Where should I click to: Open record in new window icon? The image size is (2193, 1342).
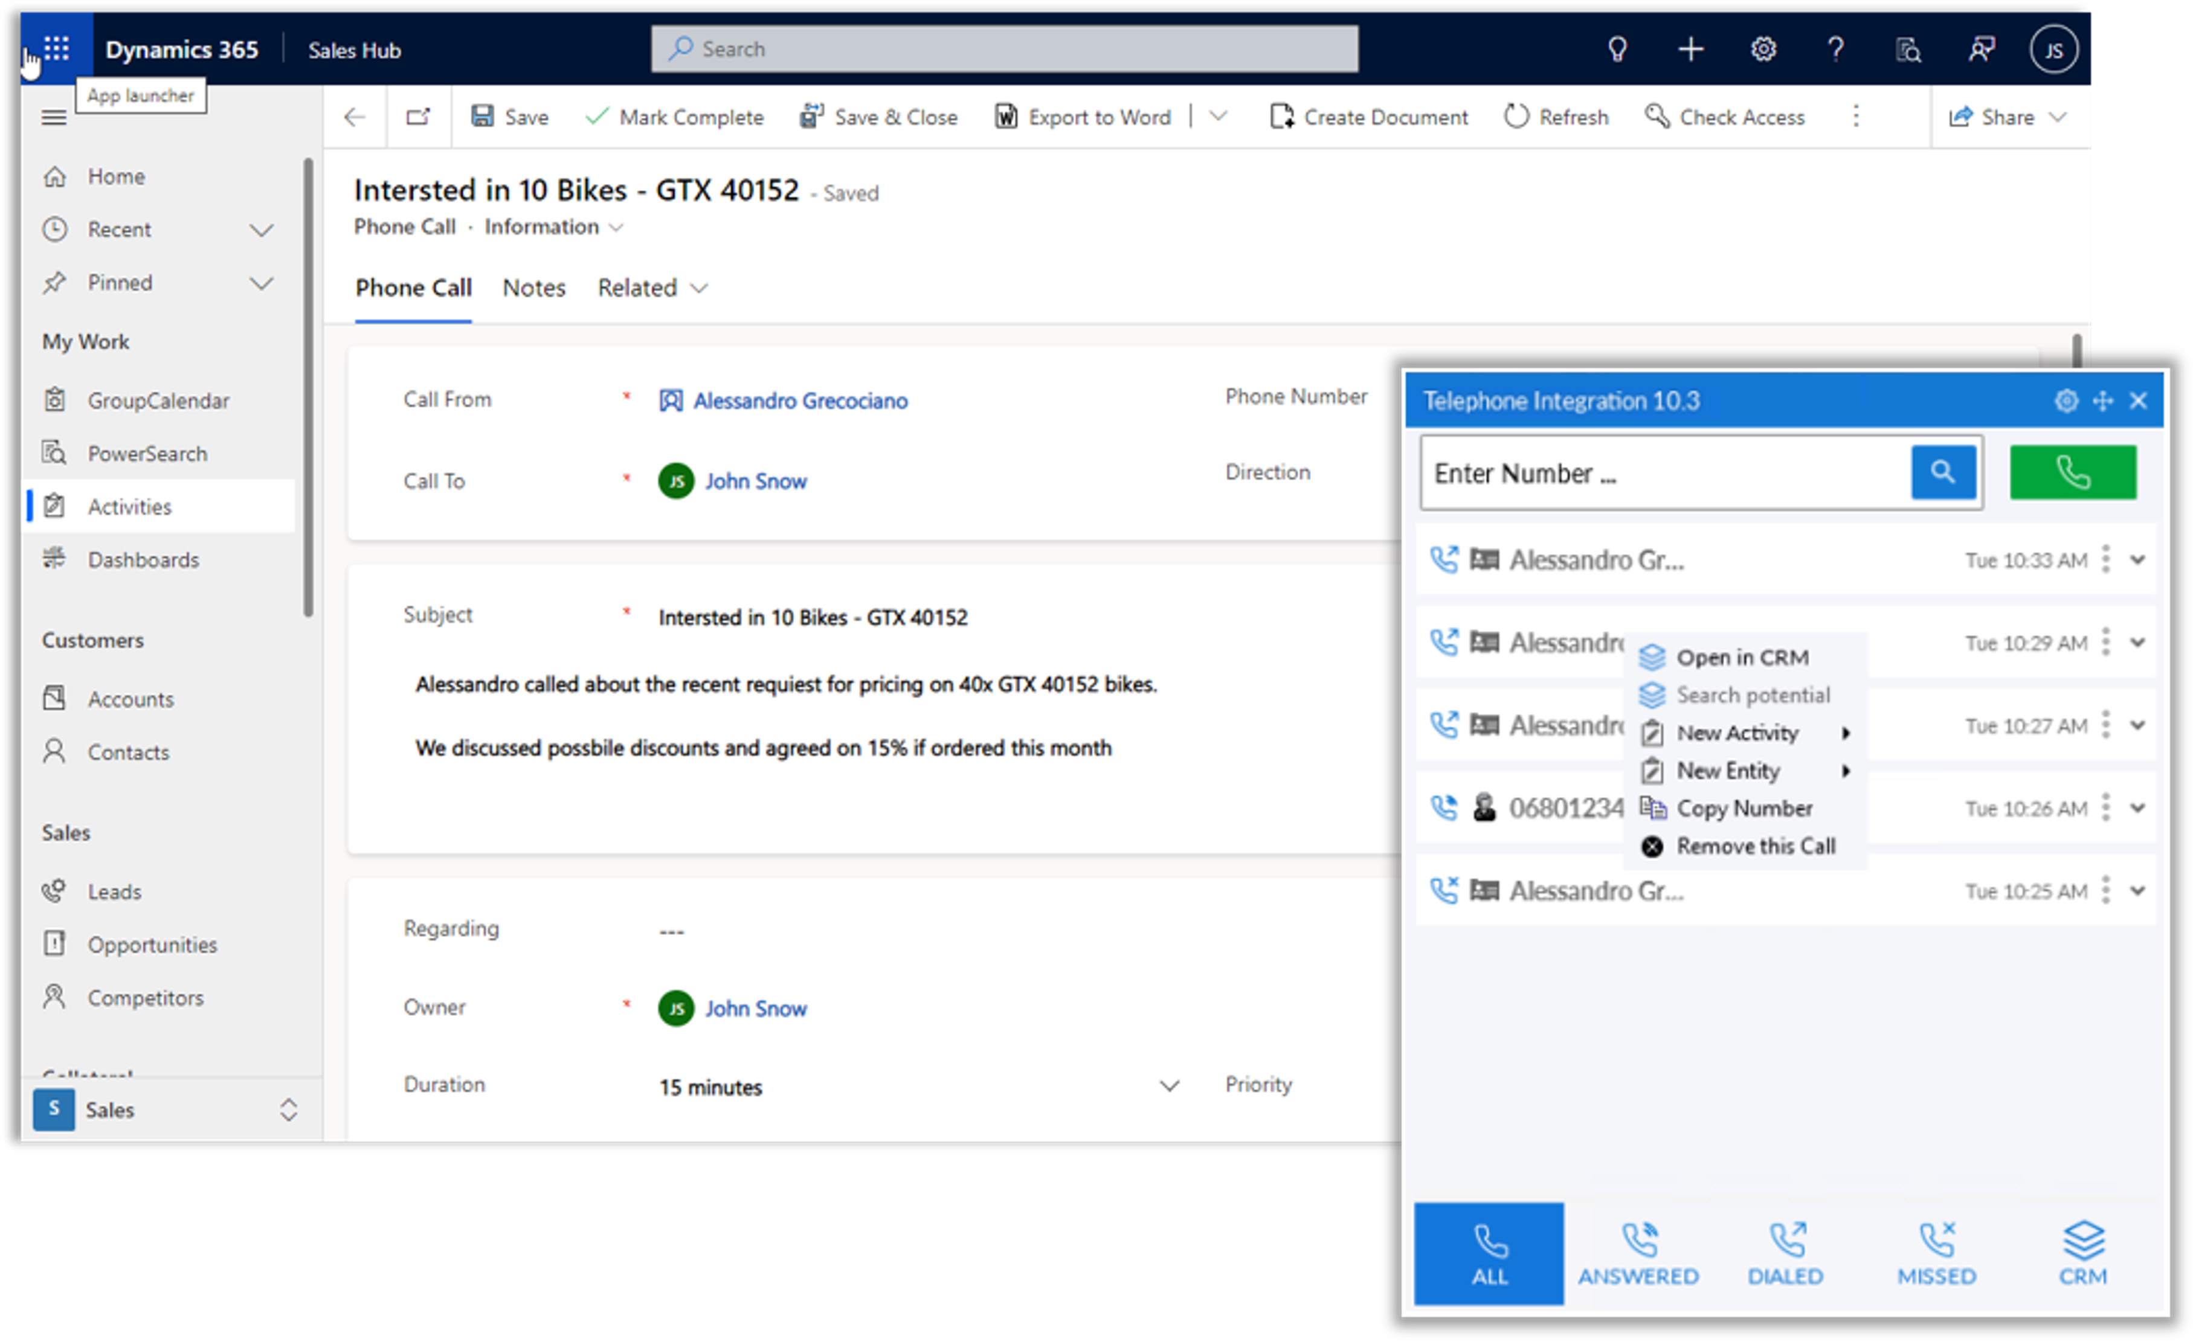pos(418,117)
